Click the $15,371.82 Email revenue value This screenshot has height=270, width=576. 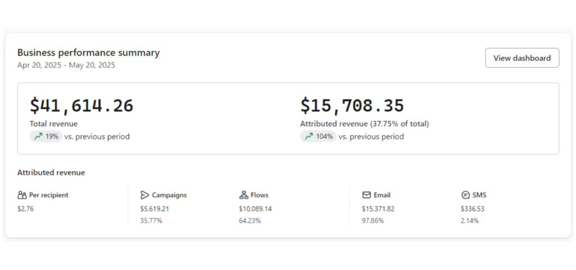pyautogui.click(x=378, y=209)
